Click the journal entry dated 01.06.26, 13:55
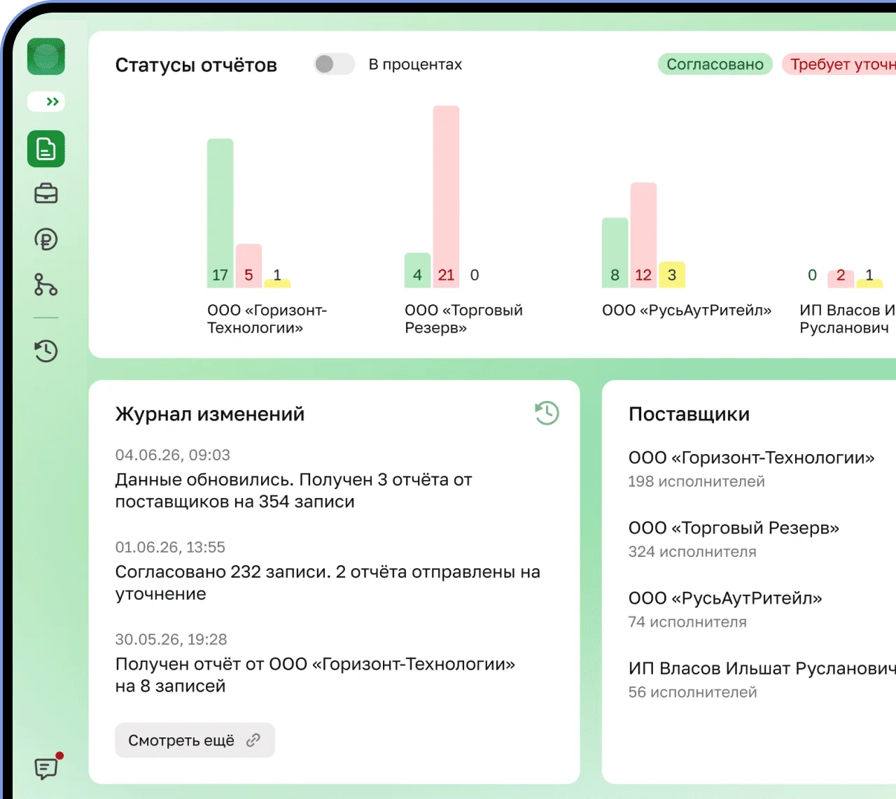This screenshot has width=896, height=799. coord(170,547)
